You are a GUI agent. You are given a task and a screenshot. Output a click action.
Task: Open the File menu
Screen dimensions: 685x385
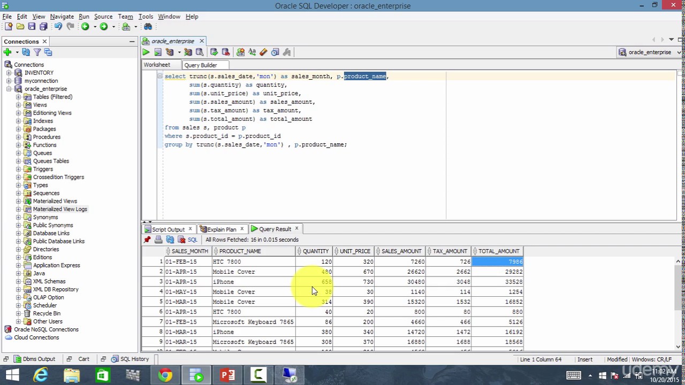(7, 17)
